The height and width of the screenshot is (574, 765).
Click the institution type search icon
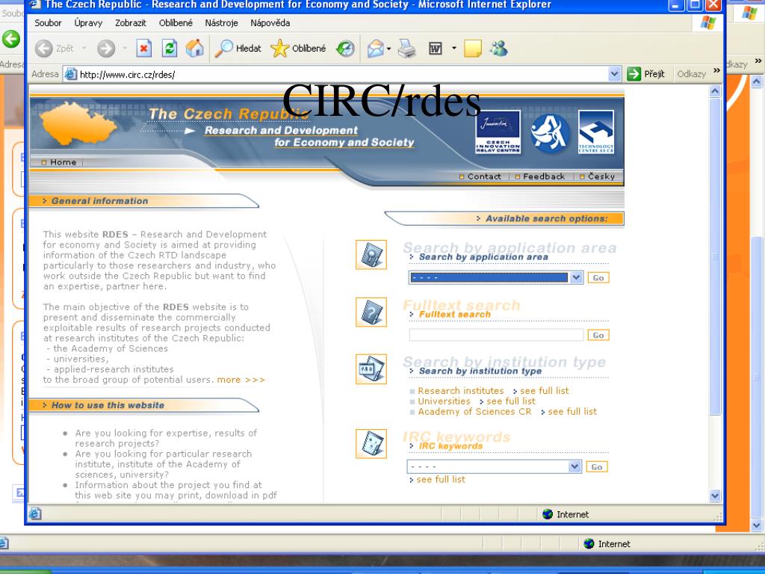[371, 369]
